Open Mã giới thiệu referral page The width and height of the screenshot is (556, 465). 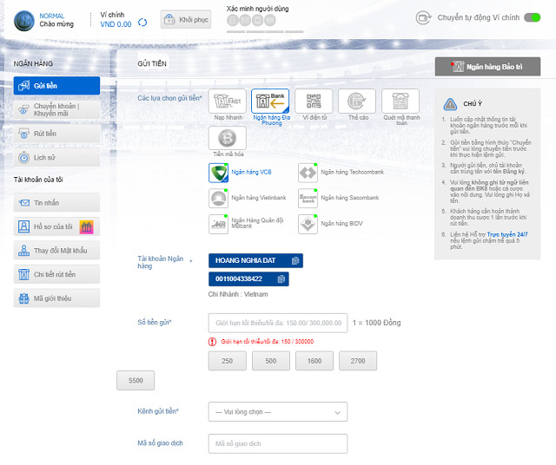pos(56,298)
